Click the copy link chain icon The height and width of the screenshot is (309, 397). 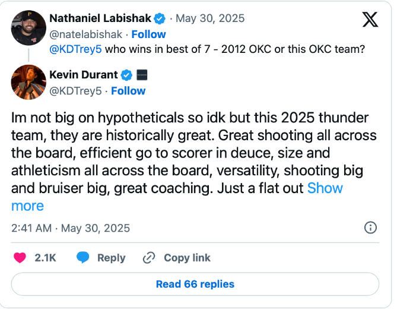[x=148, y=258]
